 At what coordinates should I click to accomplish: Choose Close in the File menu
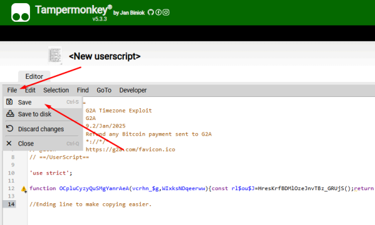point(43,144)
